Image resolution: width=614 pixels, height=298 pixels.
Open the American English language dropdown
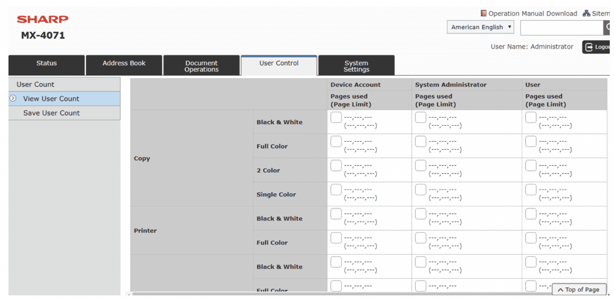tap(480, 27)
